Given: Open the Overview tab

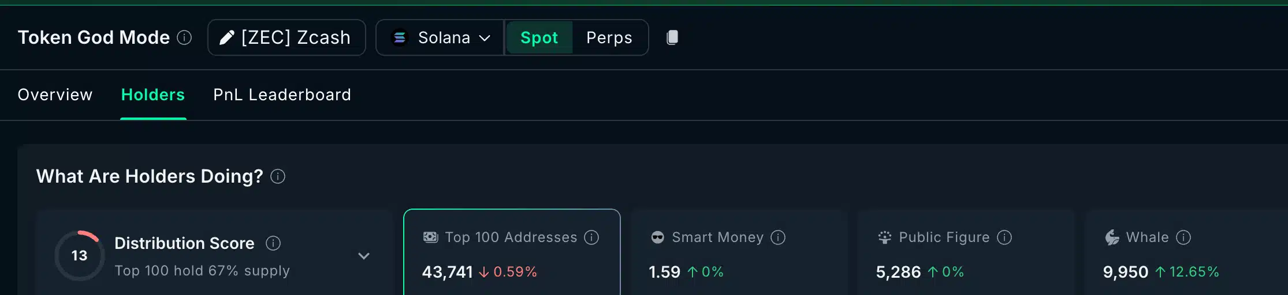Looking at the screenshot, I should [x=55, y=94].
